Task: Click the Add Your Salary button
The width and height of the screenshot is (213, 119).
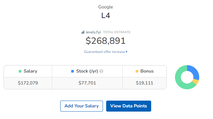Action: pos(82,106)
